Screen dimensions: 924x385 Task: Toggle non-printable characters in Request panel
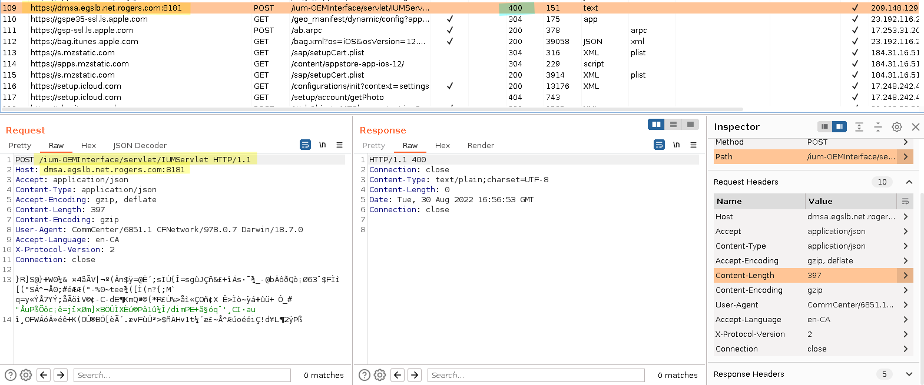tap(322, 145)
